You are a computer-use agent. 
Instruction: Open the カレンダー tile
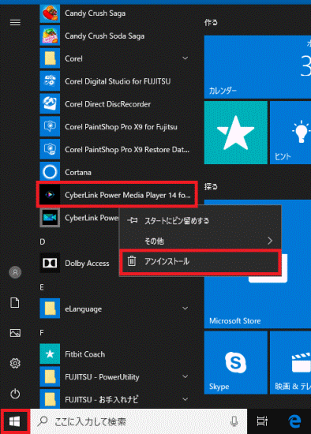point(257,67)
